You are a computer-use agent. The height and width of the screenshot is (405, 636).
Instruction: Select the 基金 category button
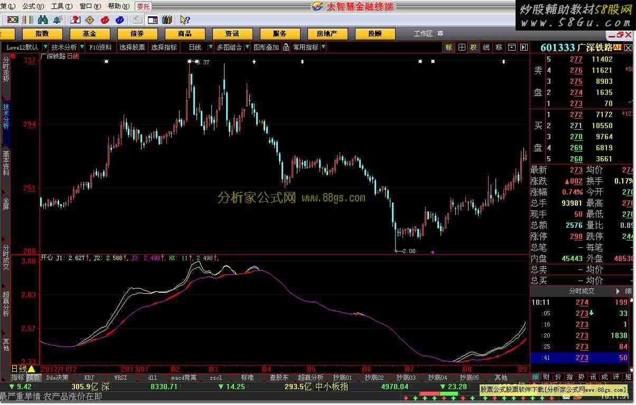[90, 33]
